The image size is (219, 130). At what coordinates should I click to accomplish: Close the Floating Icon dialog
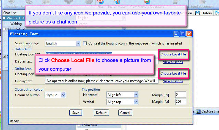point(189,34)
